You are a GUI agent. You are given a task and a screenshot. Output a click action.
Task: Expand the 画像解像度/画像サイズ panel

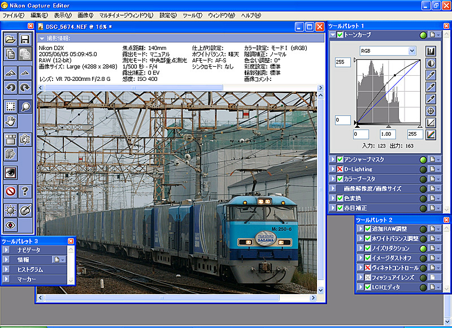(x=333, y=188)
